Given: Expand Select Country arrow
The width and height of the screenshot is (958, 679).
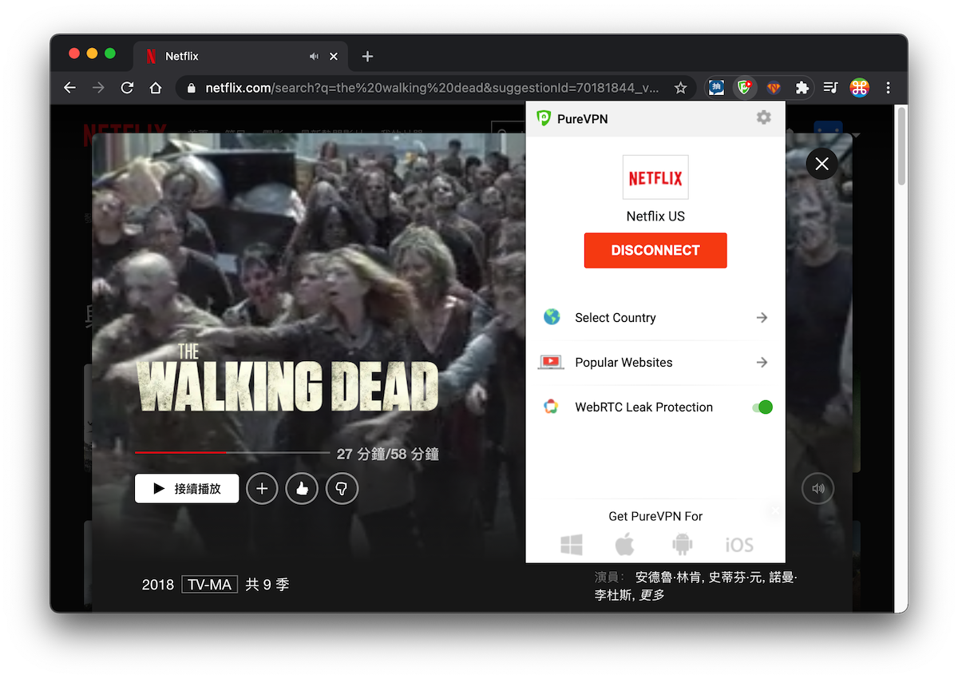Looking at the screenshot, I should point(762,318).
